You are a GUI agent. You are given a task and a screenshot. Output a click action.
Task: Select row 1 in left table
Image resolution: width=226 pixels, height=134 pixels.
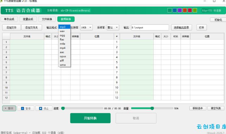coord(6,42)
